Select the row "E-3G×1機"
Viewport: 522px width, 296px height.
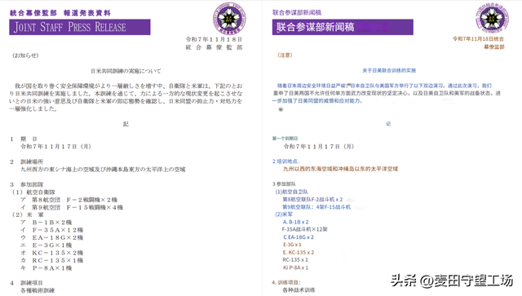pyautogui.click(x=46, y=245)
